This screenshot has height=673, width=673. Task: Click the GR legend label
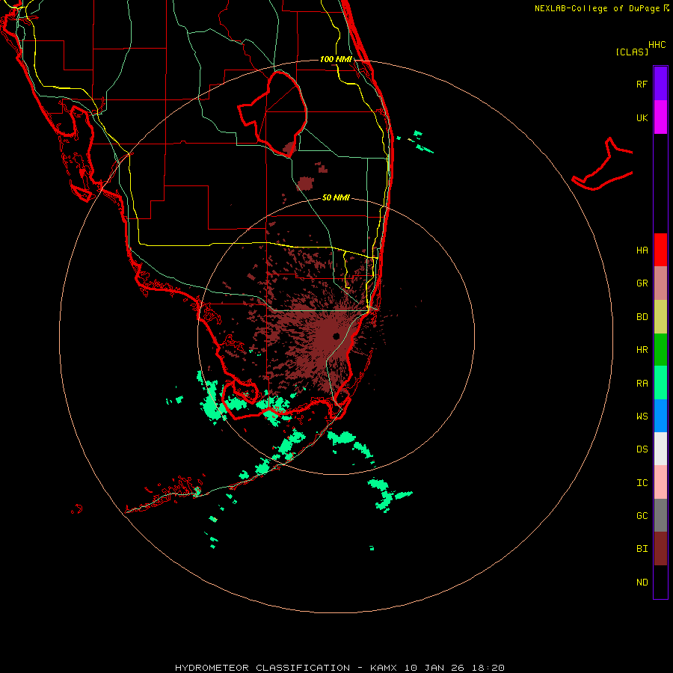click(x=642, y=283)
